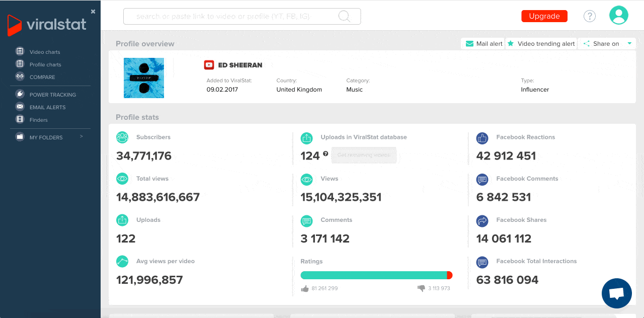Click the Uploads icon beside 122
This screenshot has height=318, width=644.
pos(122,220)
